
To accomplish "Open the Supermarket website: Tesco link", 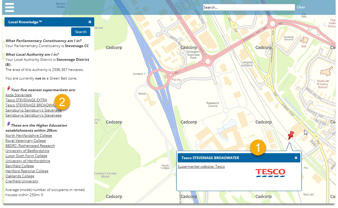I will point(201,167).
